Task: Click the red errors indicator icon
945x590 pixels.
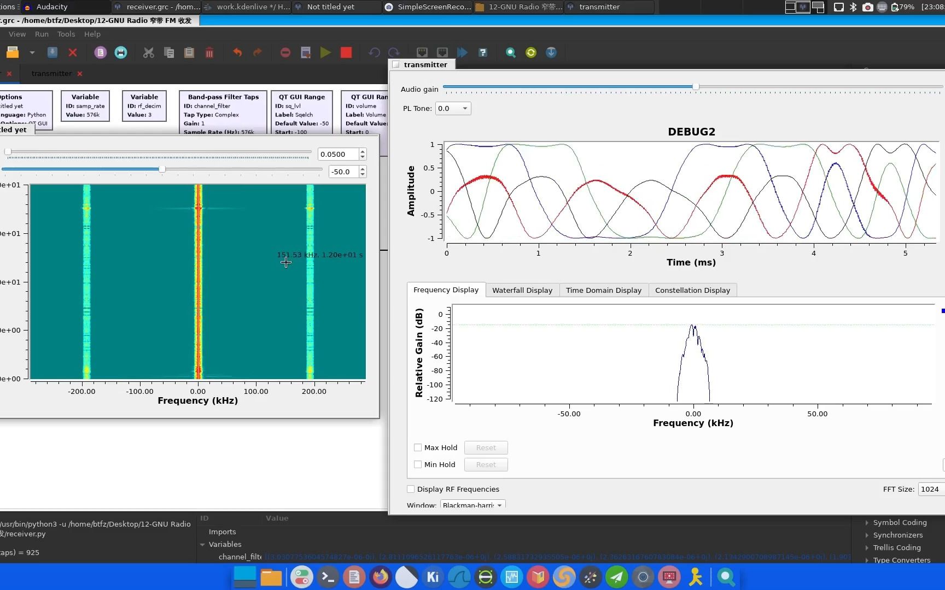Action: (x=285, y=52)
